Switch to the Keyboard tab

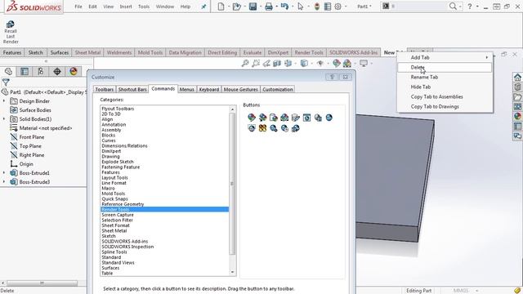209,89
